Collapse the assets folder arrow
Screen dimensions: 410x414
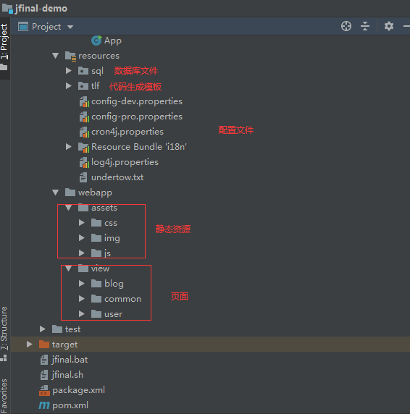tap(68, 208)
